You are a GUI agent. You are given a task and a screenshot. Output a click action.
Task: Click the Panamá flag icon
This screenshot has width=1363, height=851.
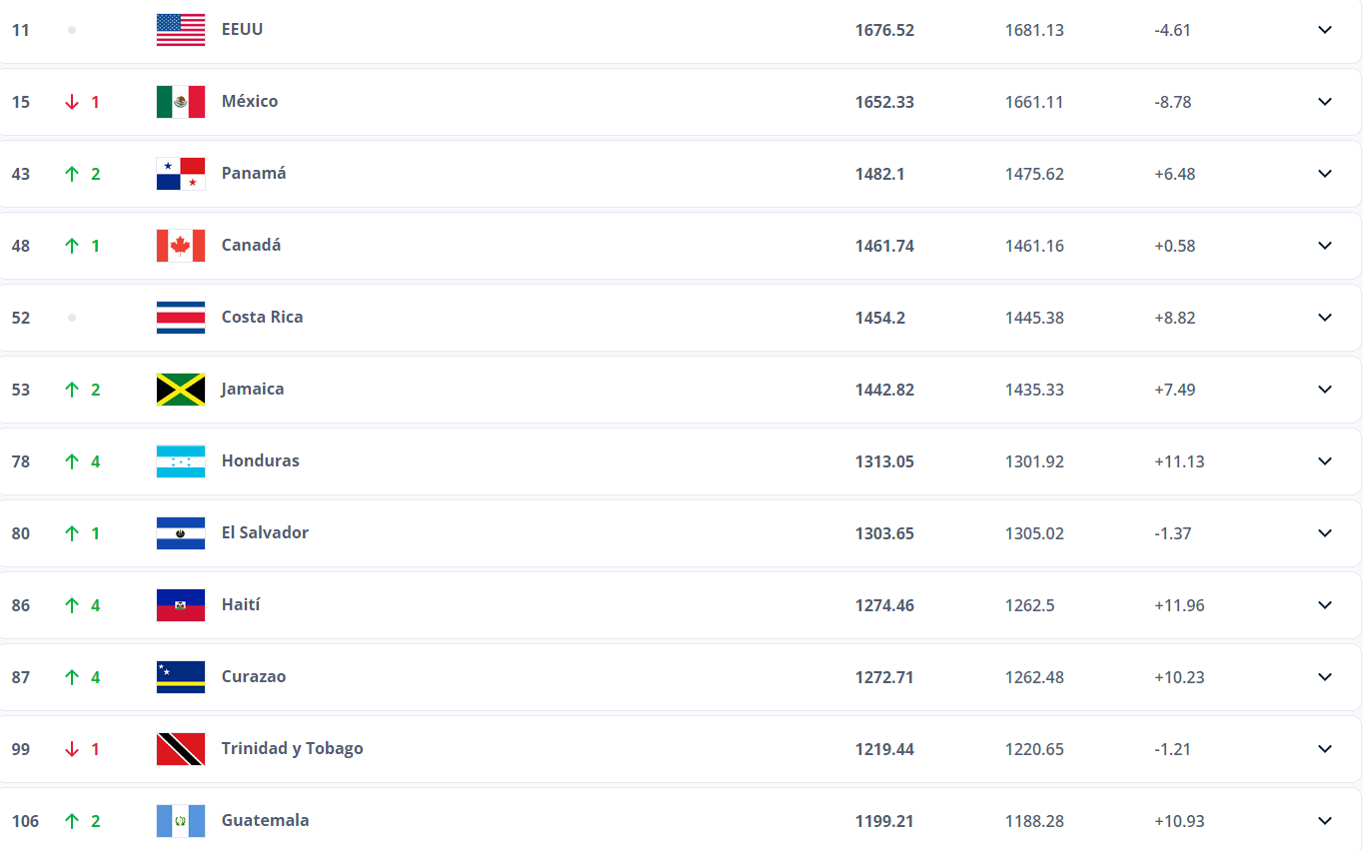[181, 174]
